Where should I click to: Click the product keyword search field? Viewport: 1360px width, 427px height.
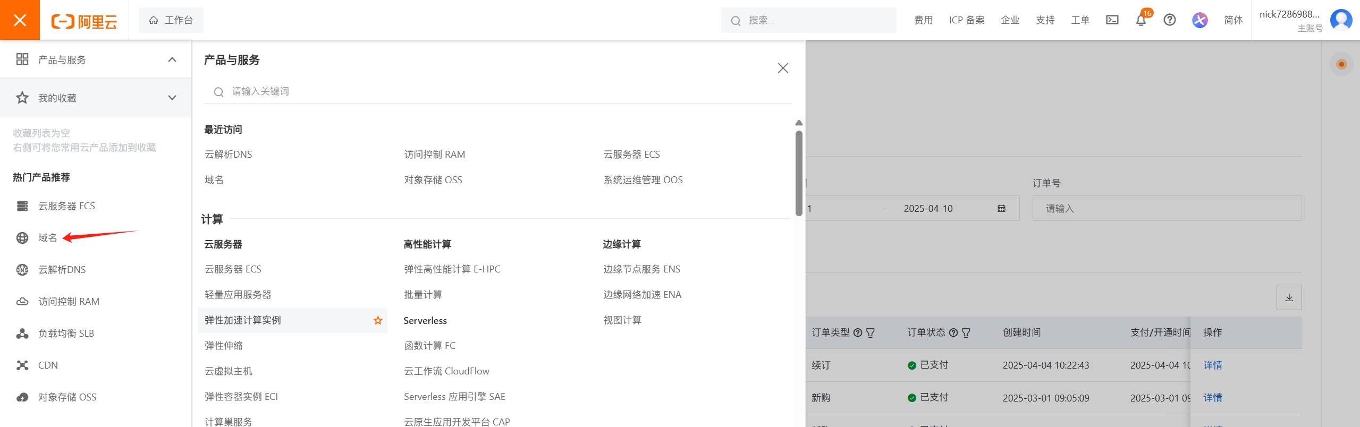pos(500,91)
